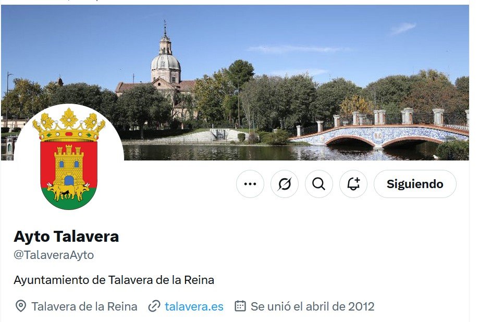Click the Grok slashed-circle icon
Screen dimensions: 479x322
(x=285, y=184)
